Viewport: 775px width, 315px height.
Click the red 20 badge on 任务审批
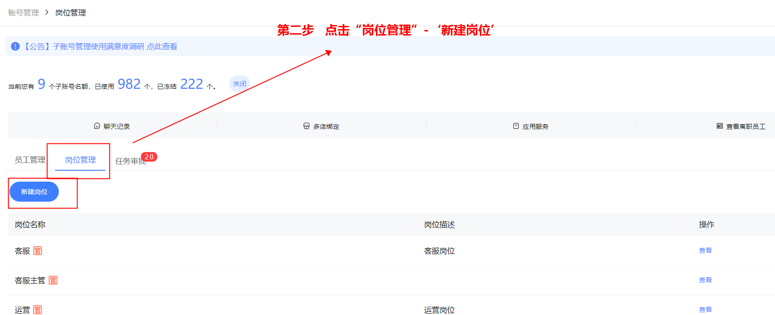149,157
